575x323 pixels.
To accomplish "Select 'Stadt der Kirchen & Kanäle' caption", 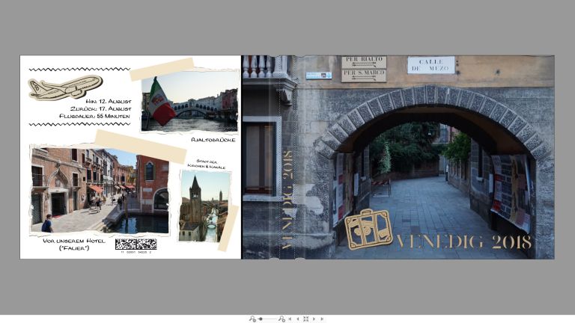I will 207,164.
